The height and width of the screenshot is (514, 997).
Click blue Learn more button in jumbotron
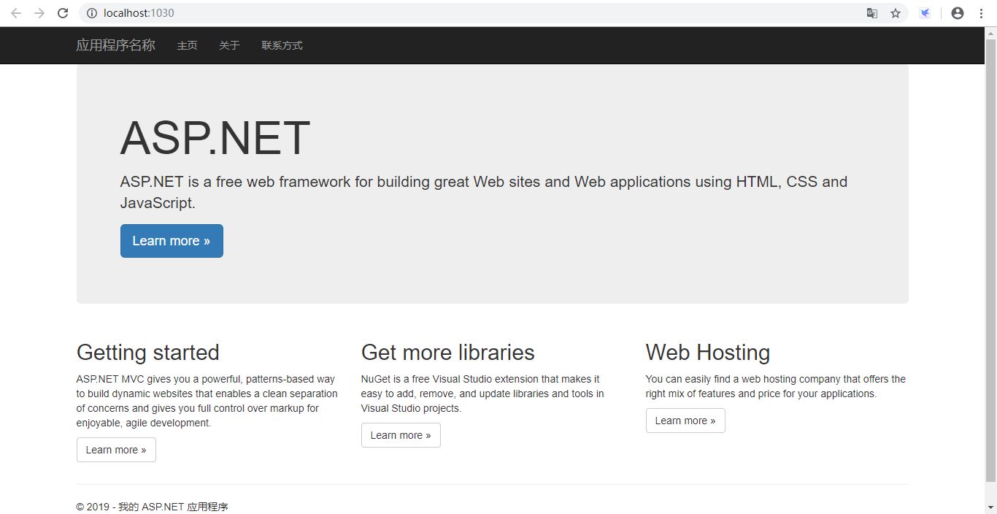(172, 241)
